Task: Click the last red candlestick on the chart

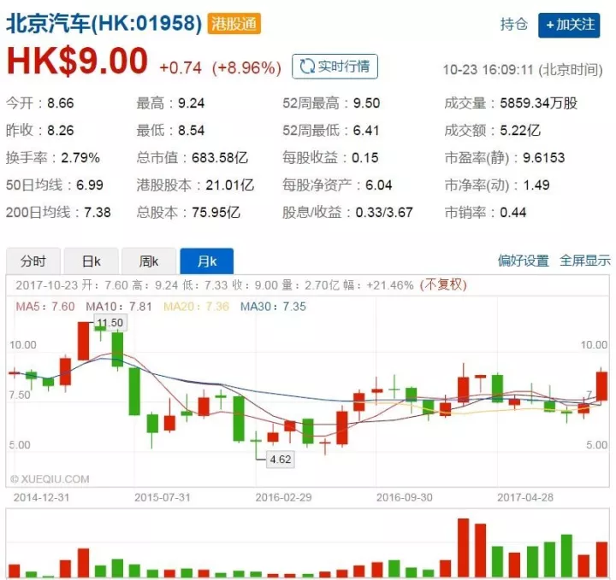Action: [x=601, y=386]
